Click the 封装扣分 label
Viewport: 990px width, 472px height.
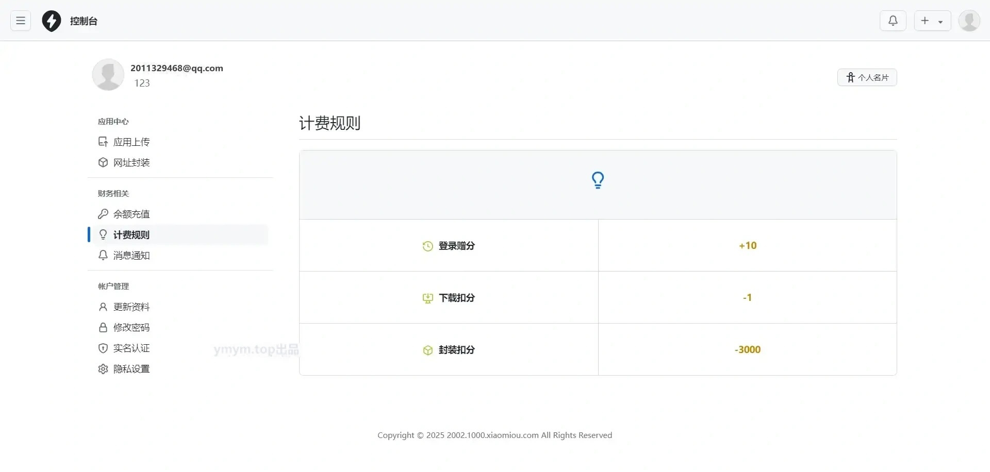point(457,350)
